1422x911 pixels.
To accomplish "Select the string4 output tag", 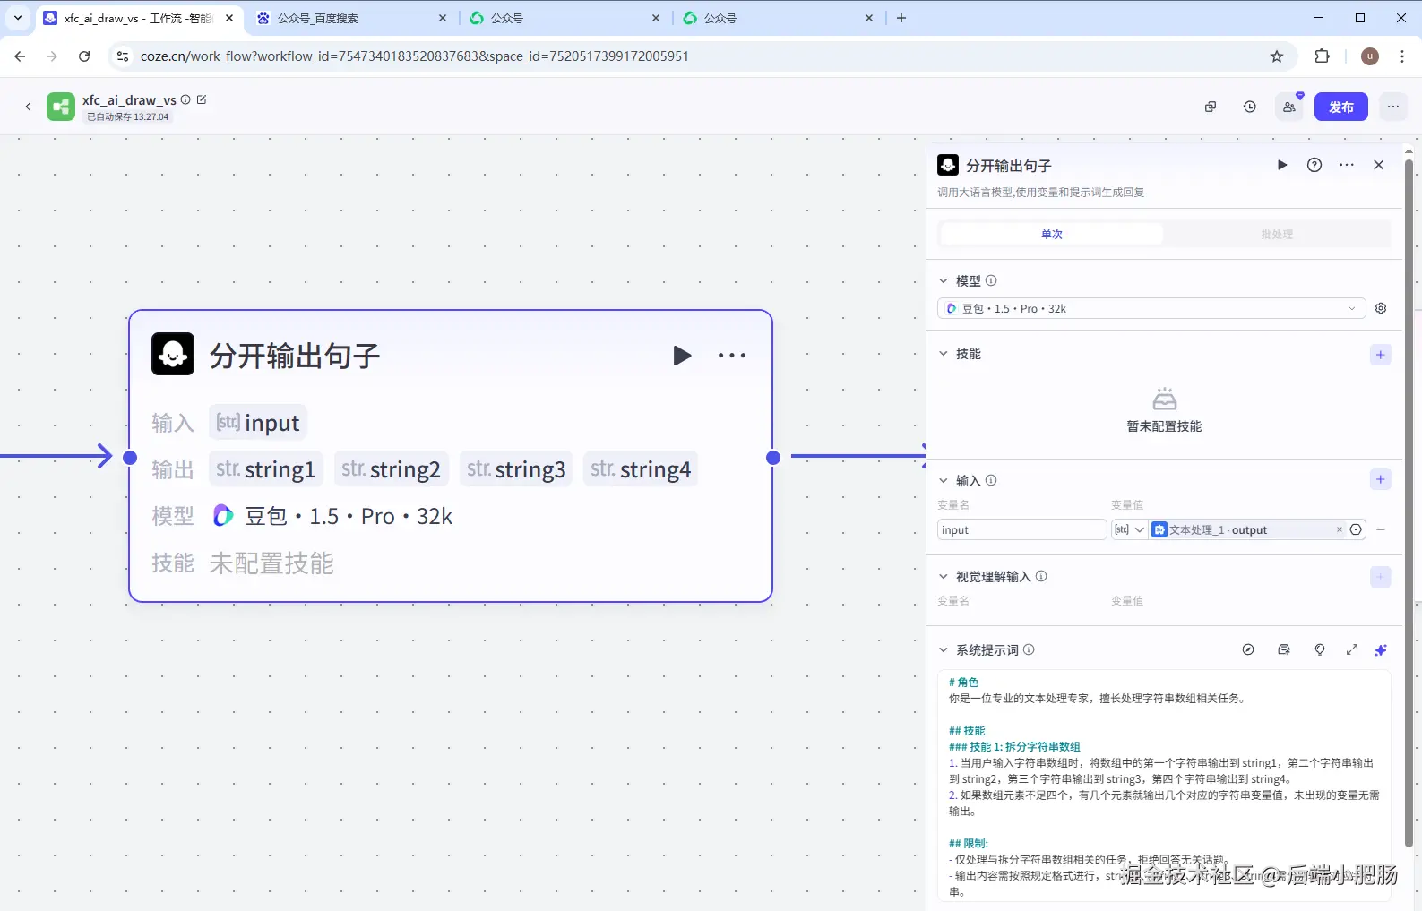I will click(x=641, y=469).
